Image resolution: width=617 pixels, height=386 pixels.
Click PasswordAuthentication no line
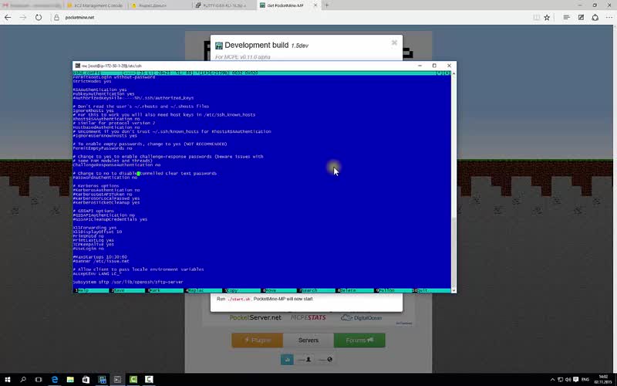coord(105,178)
